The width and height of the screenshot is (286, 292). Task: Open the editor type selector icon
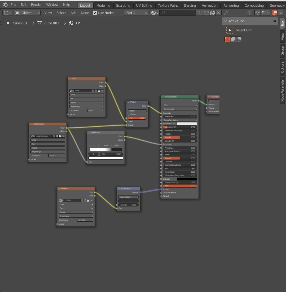[7, 13]
